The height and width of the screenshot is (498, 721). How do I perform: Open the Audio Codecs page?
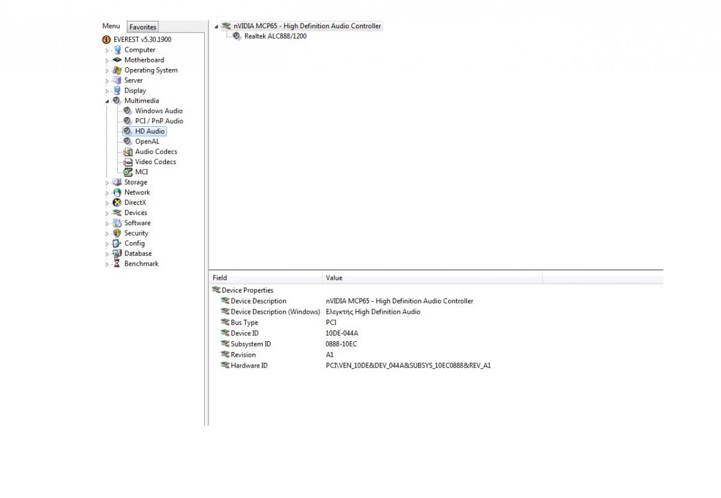[x=156, y=152]
